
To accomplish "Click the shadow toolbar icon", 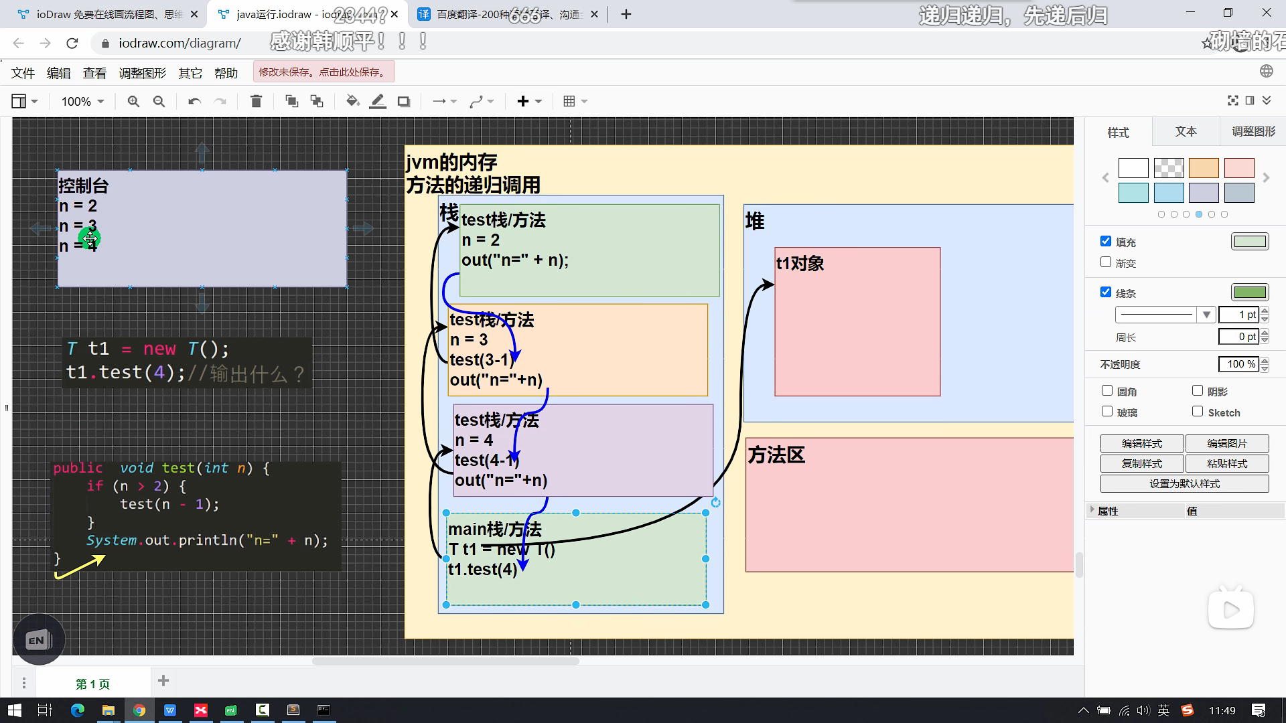I will [403, 101].
